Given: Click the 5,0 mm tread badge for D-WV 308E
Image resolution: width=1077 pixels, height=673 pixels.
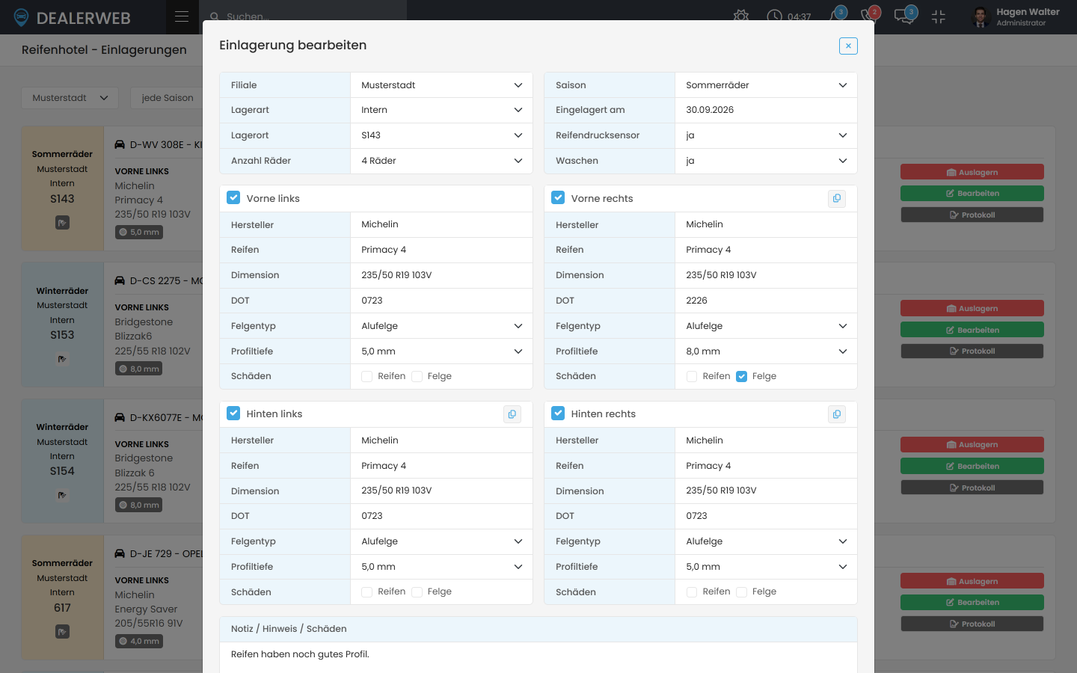Looking at the screenshot, I should tap(140, 232).
